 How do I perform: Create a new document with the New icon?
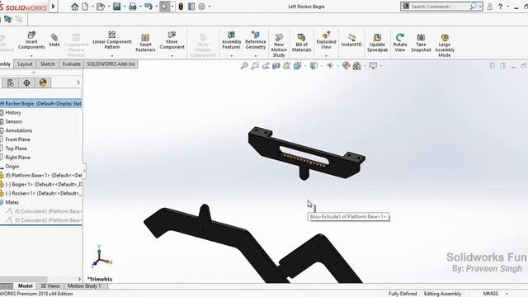click(x=86, y=7)
